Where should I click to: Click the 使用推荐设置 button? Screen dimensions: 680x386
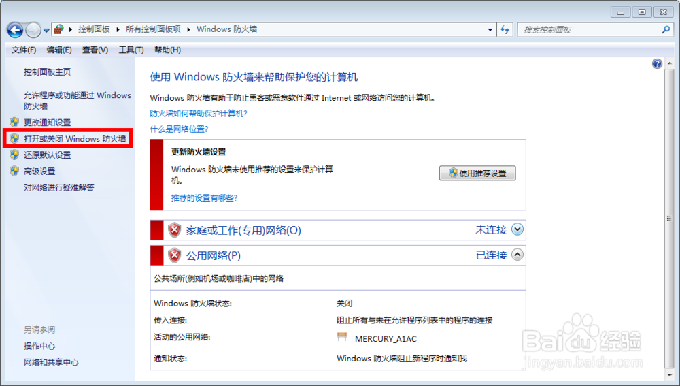tap(477, 173)
